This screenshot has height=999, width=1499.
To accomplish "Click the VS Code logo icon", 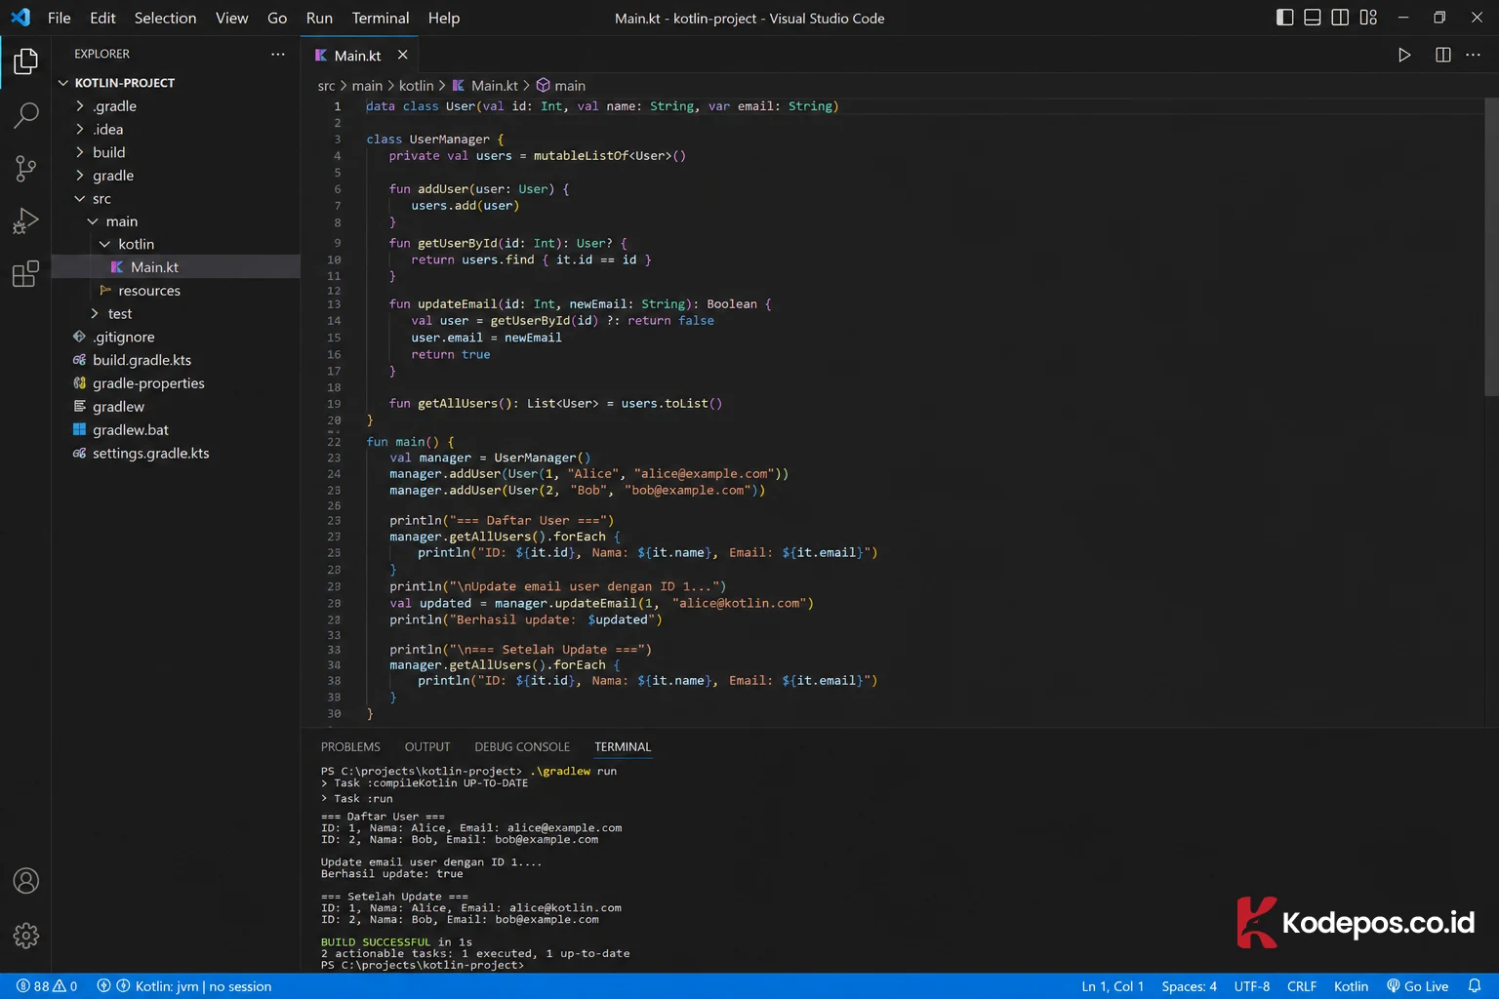I will click(20, 18).
